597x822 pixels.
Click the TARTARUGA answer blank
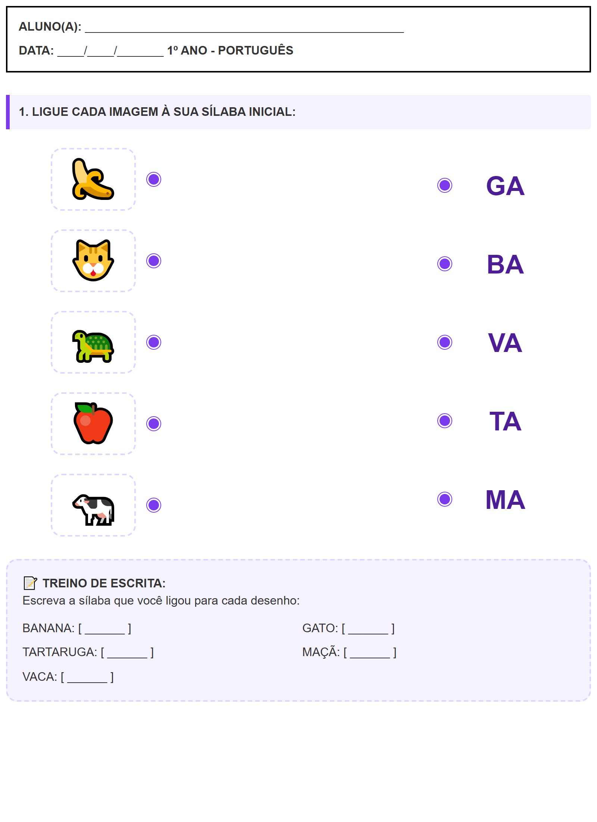pos(127,653)
